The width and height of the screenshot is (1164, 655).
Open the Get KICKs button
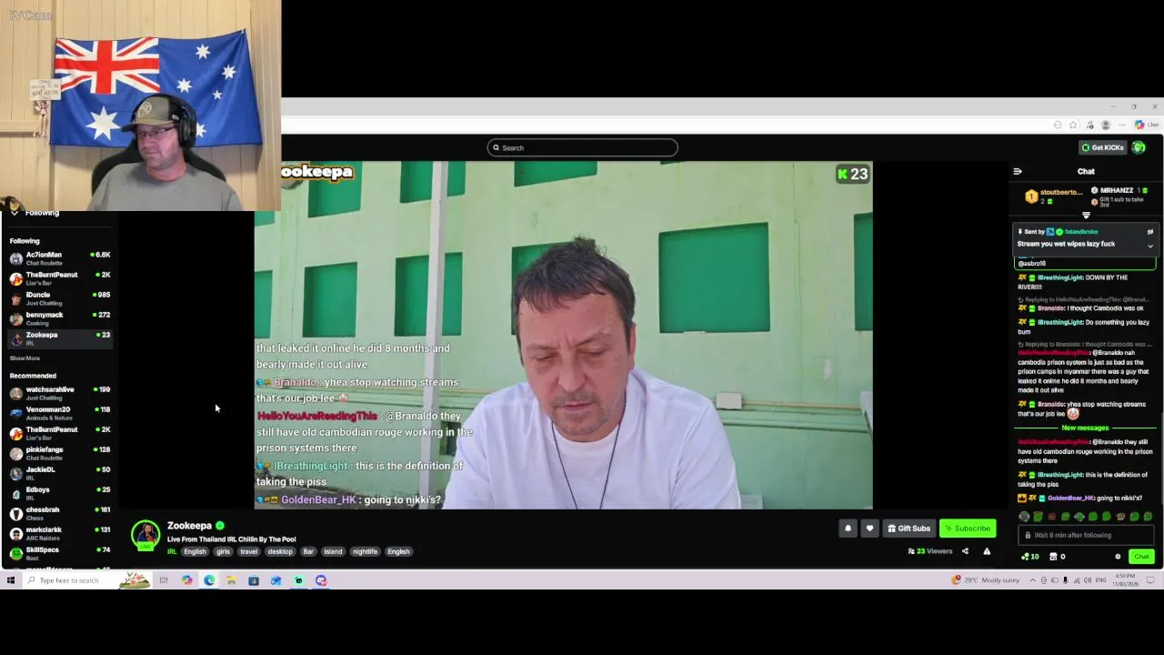[x=1102, y=147]
